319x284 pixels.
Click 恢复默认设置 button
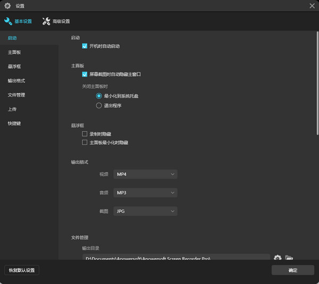[x=22, y=270]
